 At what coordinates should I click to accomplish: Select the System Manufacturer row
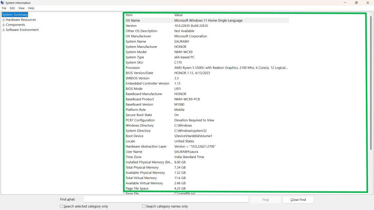pos(207,47)
